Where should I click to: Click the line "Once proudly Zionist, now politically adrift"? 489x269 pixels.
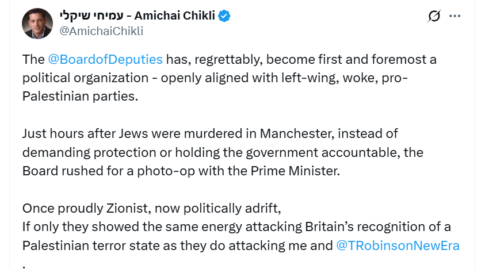(x=151, y=208)
